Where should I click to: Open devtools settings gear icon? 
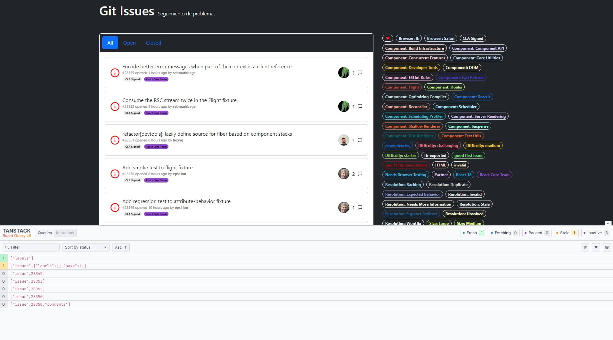click(x=607, y=247)
